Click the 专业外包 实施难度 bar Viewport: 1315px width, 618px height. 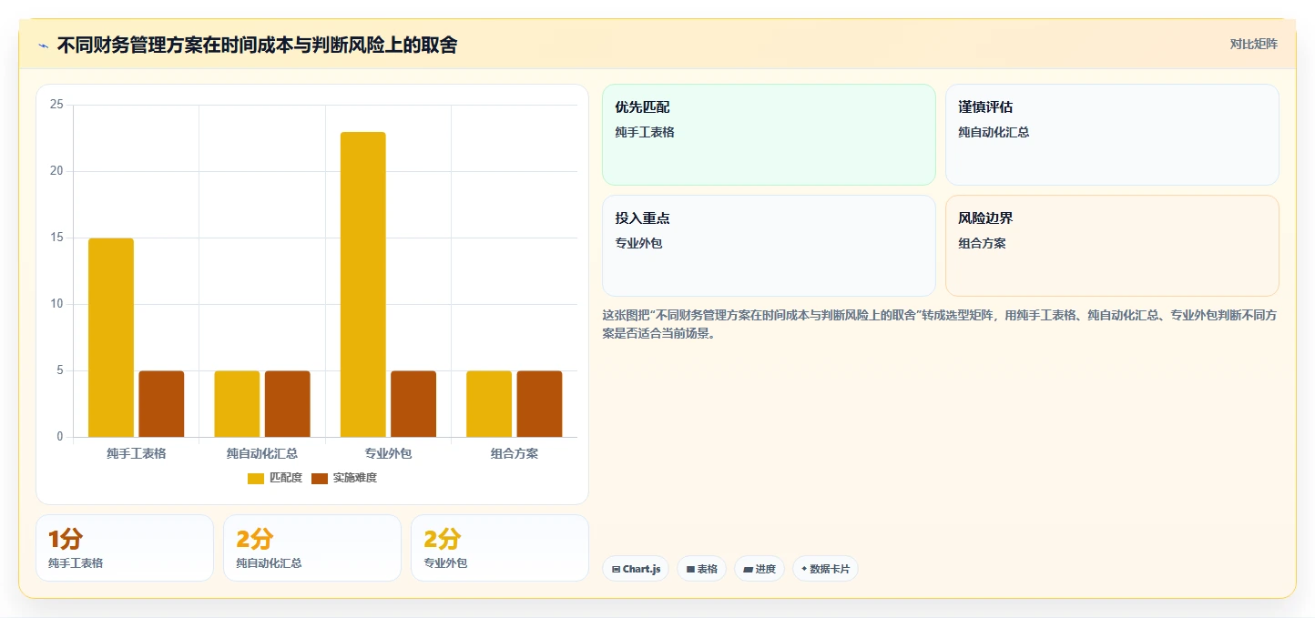[413, 404]
